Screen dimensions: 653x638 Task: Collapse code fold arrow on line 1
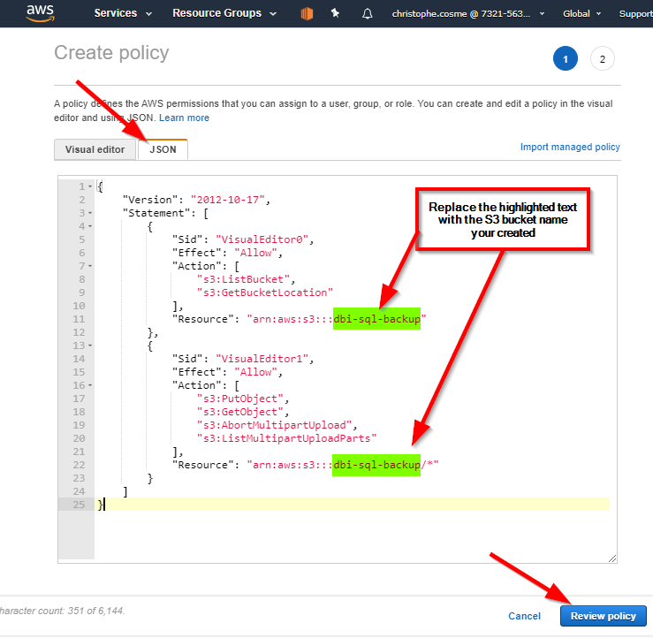pyautogui.click(x=90, y=186)
